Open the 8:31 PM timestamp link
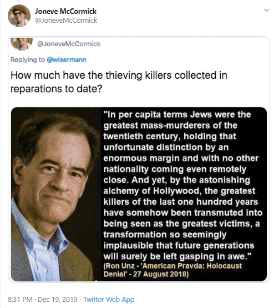 (20, 299)
